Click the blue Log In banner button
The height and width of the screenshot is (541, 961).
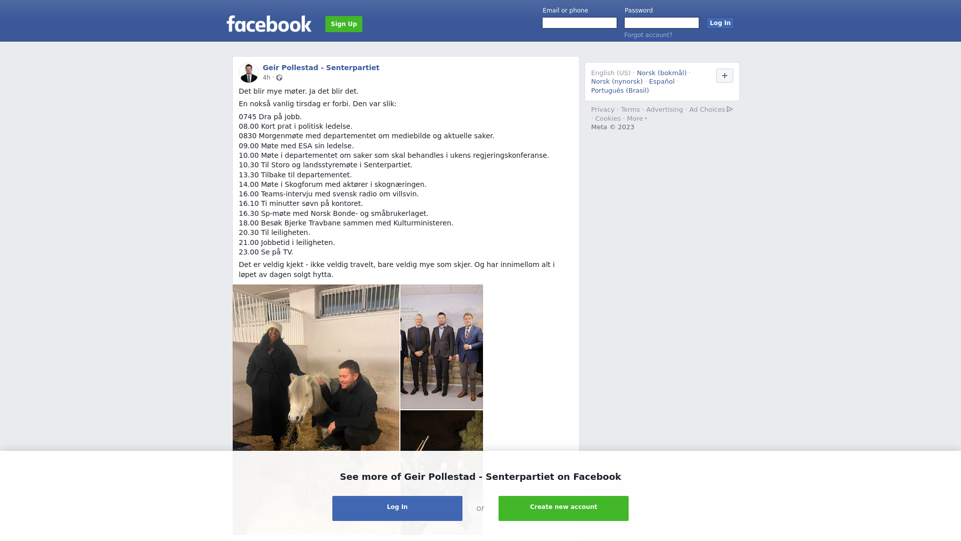point(397,508)
